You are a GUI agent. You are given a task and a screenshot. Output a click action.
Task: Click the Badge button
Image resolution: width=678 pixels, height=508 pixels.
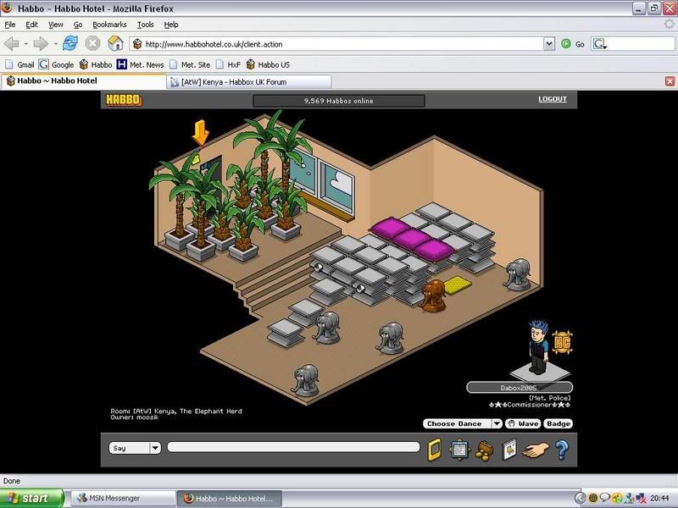point(558,423)
